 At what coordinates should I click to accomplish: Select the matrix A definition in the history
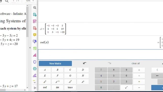(53, 29)
